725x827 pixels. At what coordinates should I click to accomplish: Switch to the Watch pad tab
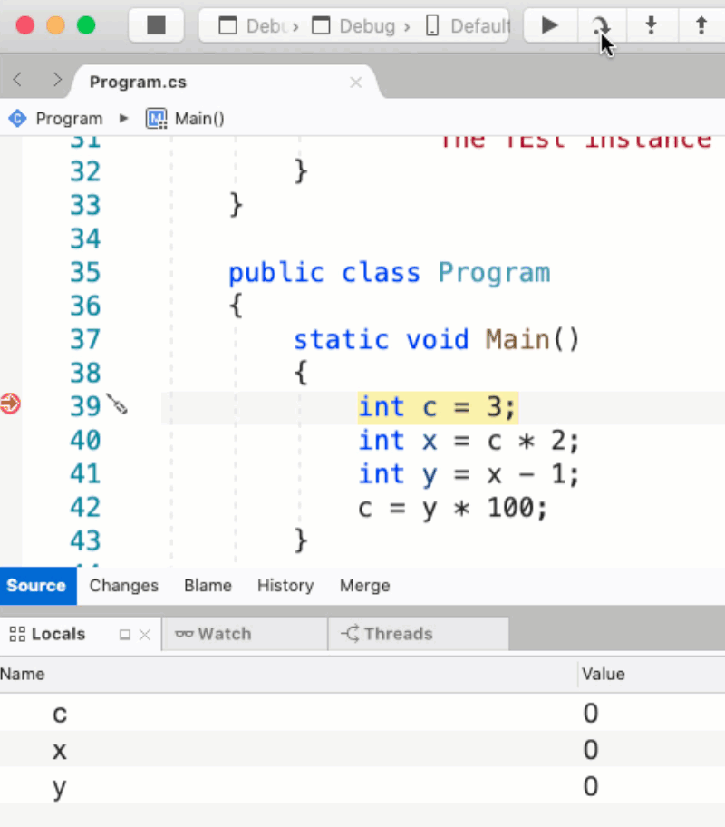click(214, 634)
